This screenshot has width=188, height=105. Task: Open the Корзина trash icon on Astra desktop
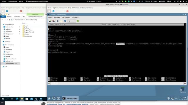pos(183,90)
